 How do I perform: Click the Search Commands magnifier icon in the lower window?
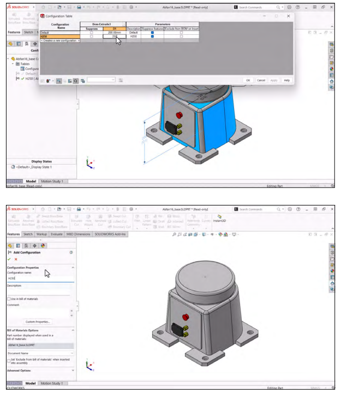point(279,209)
